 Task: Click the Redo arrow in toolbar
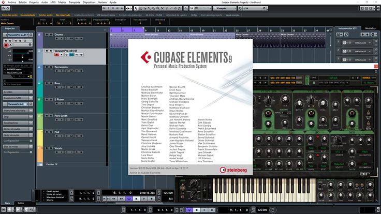(8, 8)
